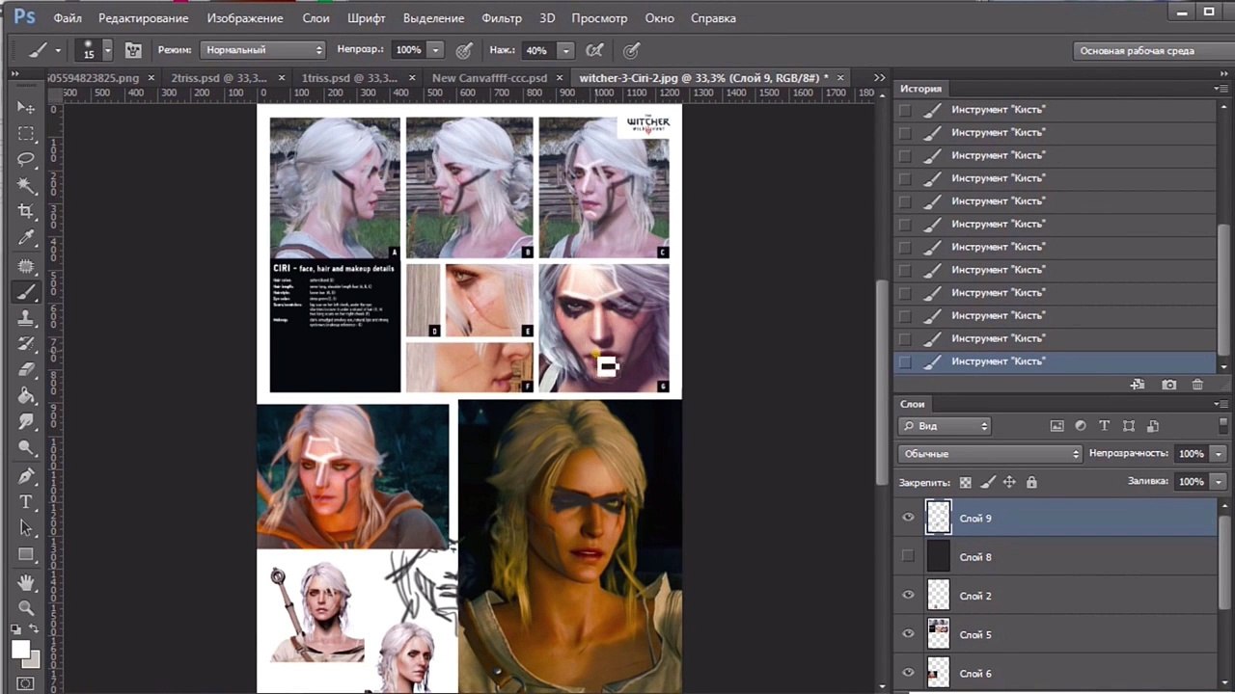Screen dimensions: 1235x694
Task: Toggle Quick Mask mode in the toolbox
Action: [x=26, y=683]
